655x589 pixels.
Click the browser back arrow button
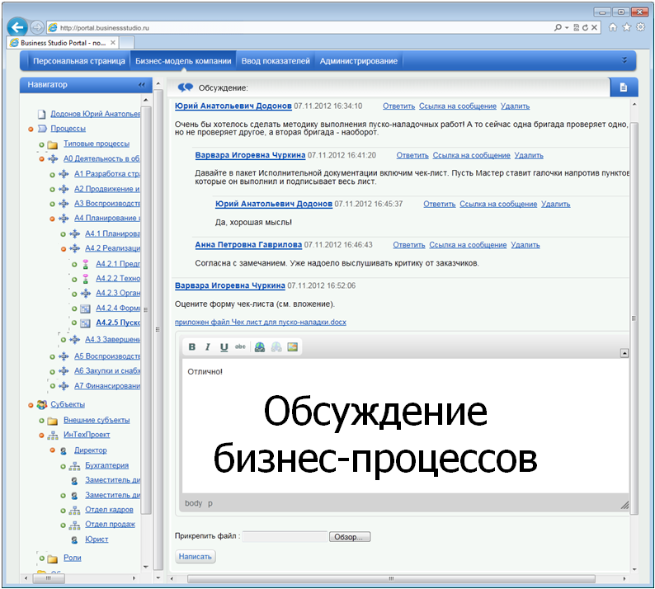point(16,26)
